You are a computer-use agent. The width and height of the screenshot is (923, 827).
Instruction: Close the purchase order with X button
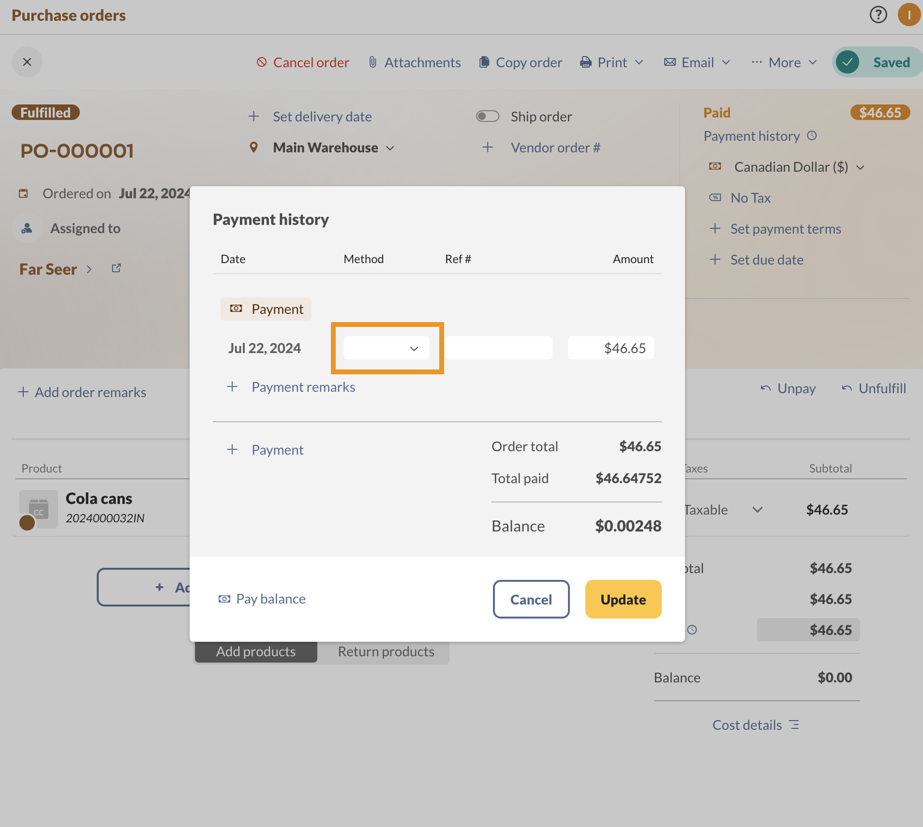[27, 62]
